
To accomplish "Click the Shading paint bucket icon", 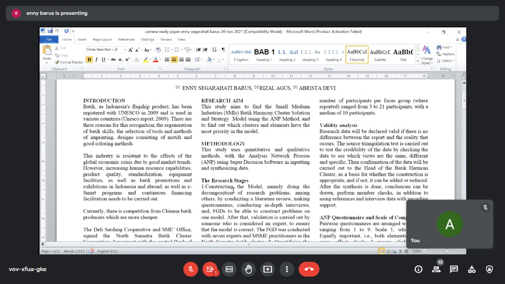I will coord(209,60).
